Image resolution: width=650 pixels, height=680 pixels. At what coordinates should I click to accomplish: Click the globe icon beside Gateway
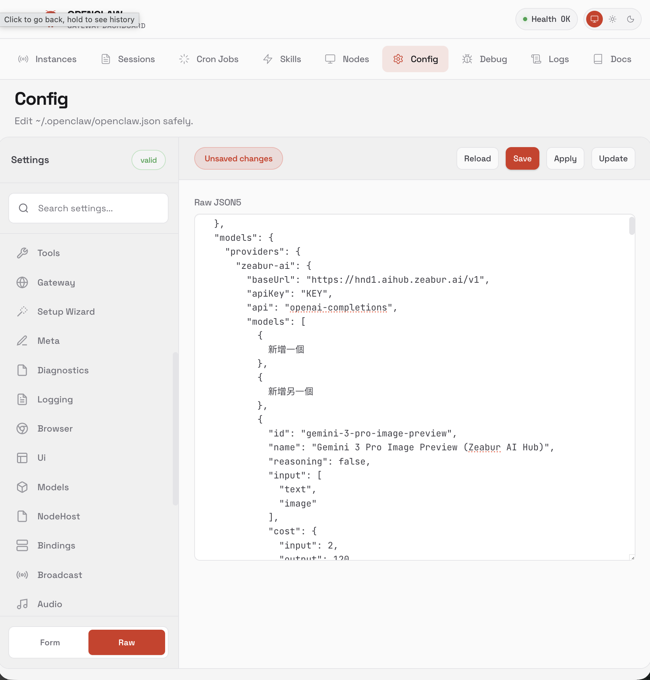coord(22,282)
